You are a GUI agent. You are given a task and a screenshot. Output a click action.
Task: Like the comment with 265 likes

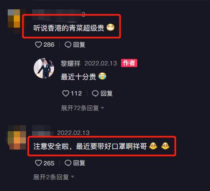pyautogui.click(x=38, y=163)
